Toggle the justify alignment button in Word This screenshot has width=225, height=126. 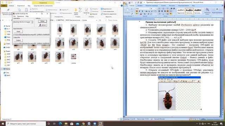click(x=167, y=11)
